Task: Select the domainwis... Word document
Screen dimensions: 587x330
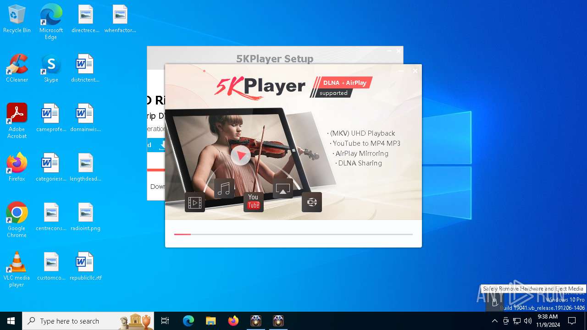Action: pos(85,118)
